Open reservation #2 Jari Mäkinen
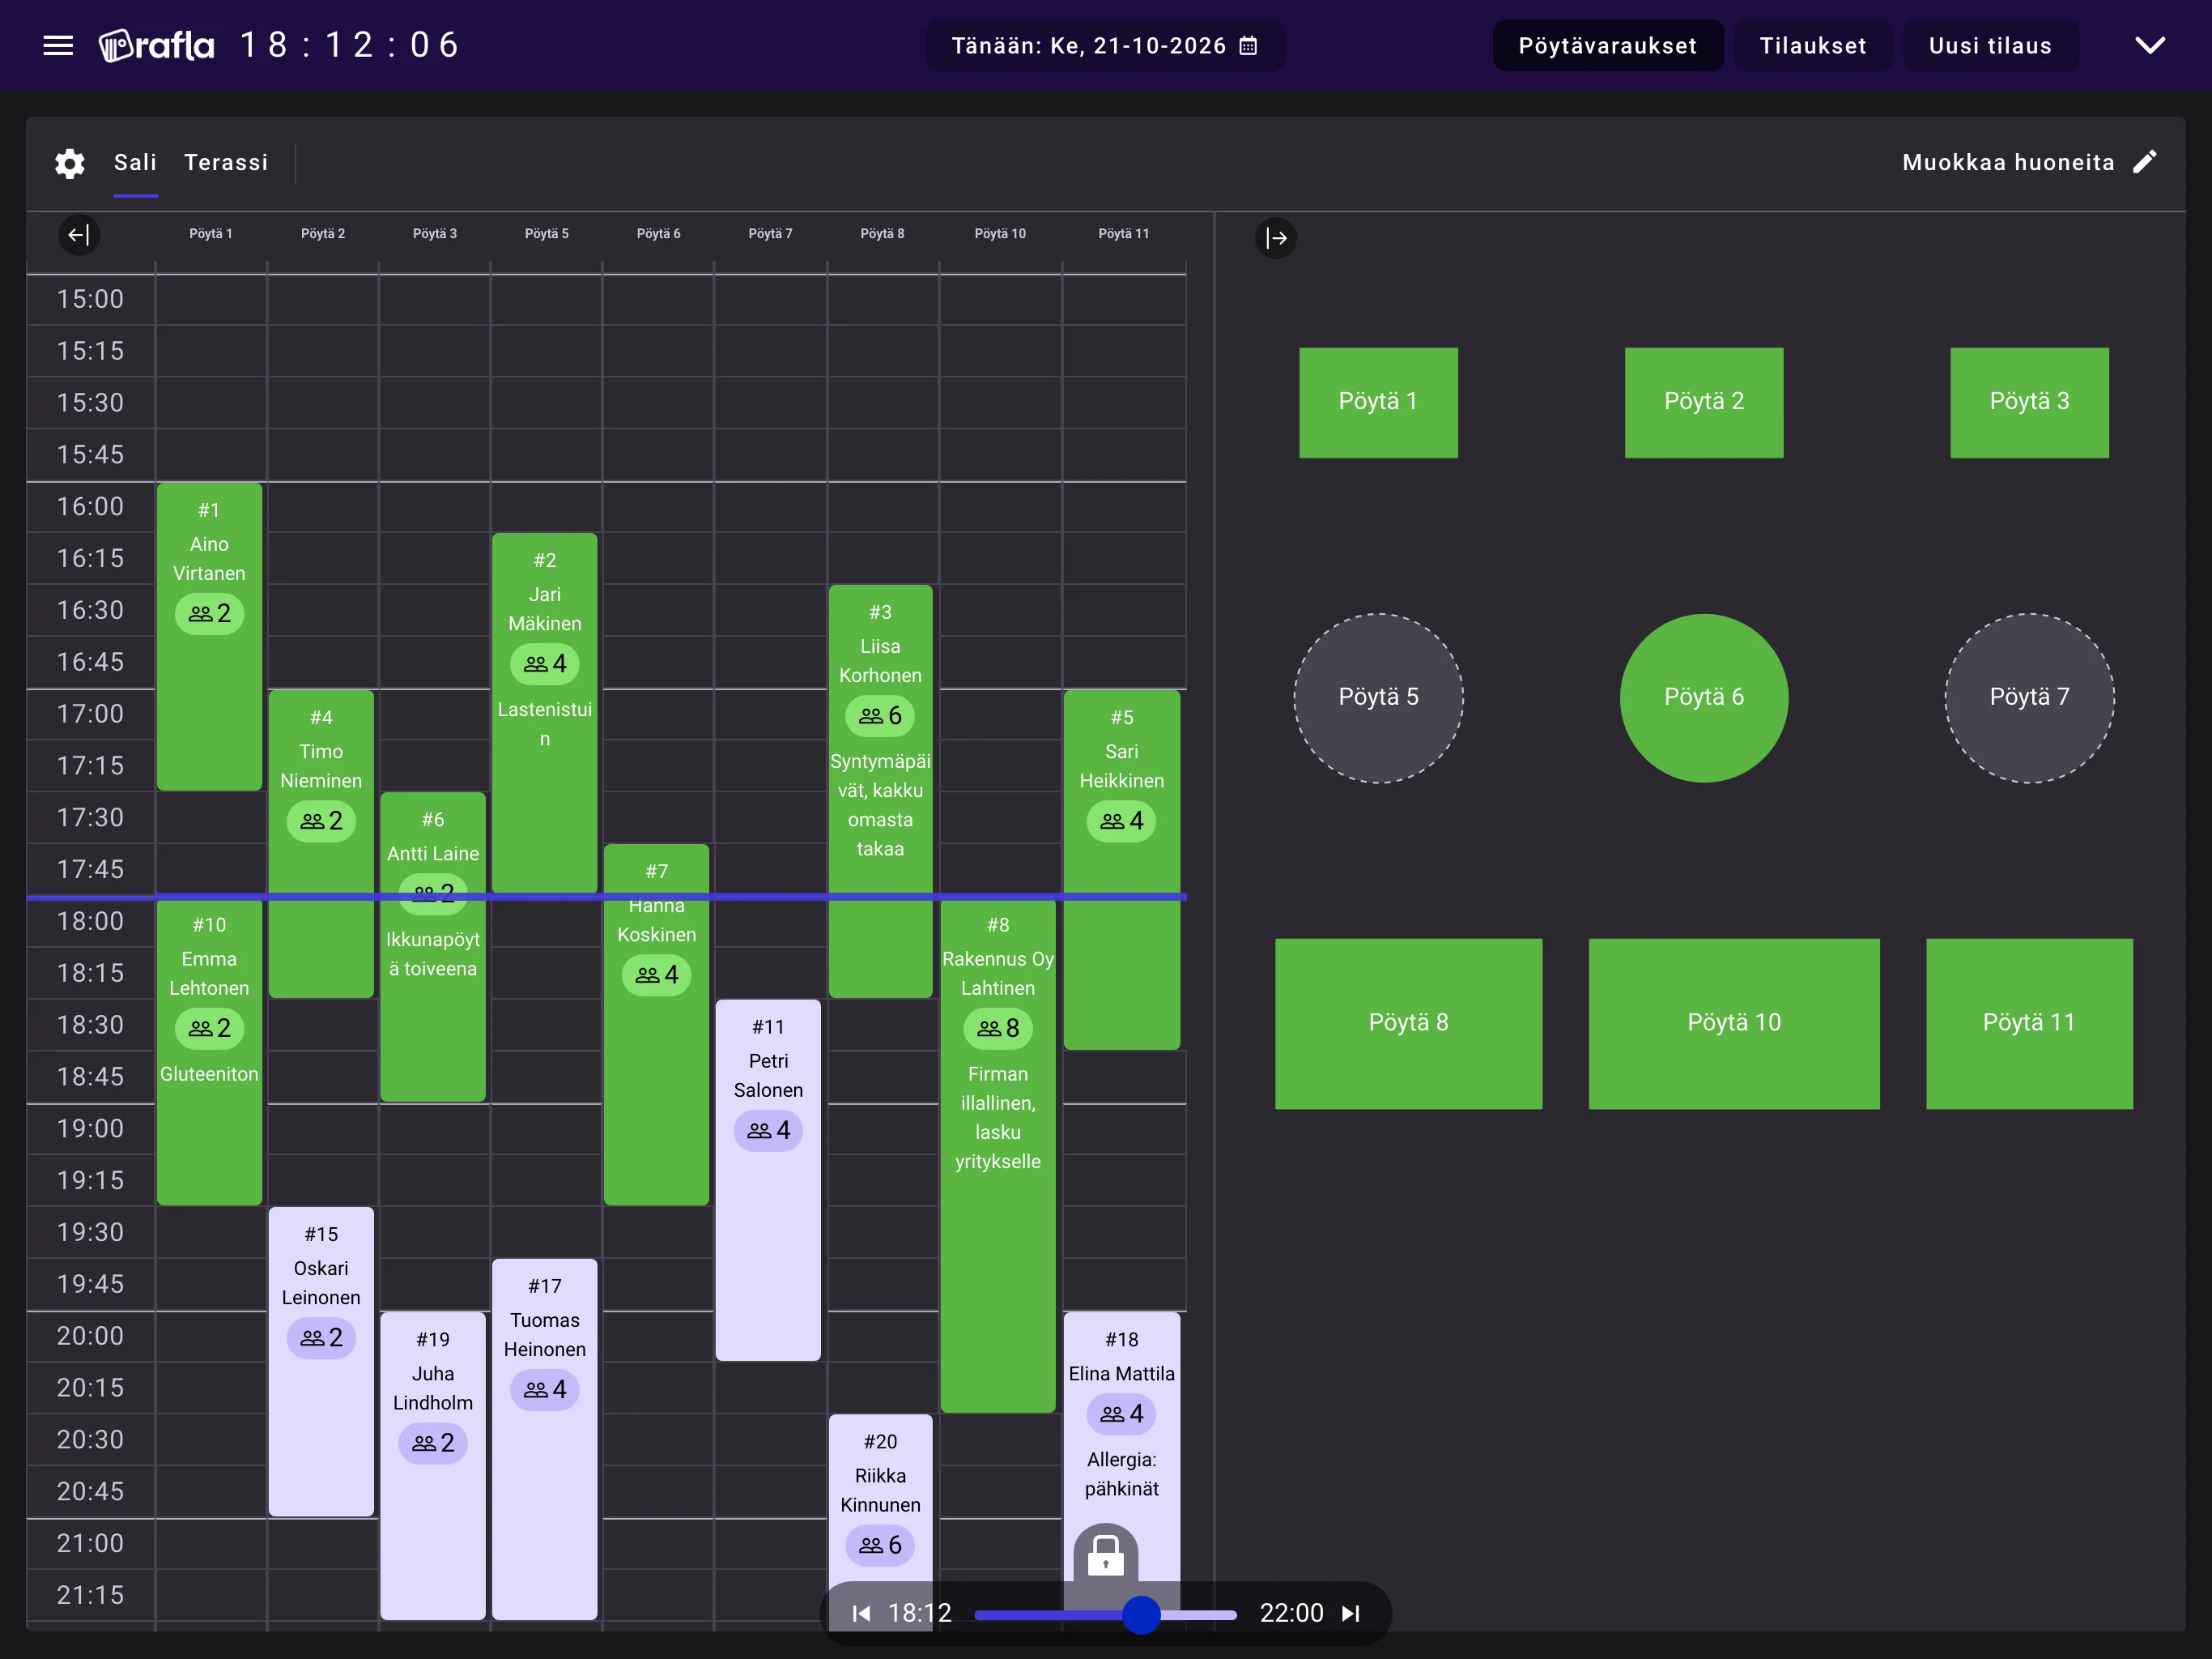The image size is (2212, 1659). (x=544, y=712)
